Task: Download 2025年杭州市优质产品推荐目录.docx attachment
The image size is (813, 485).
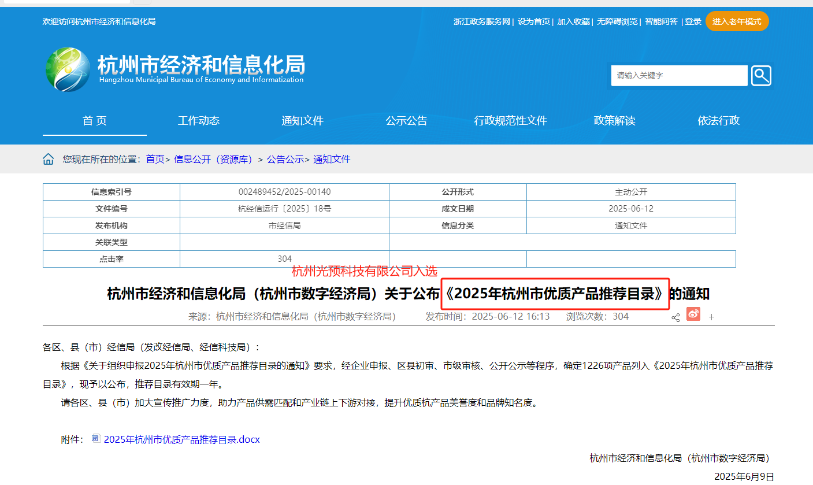Action: tap(181, 439)
